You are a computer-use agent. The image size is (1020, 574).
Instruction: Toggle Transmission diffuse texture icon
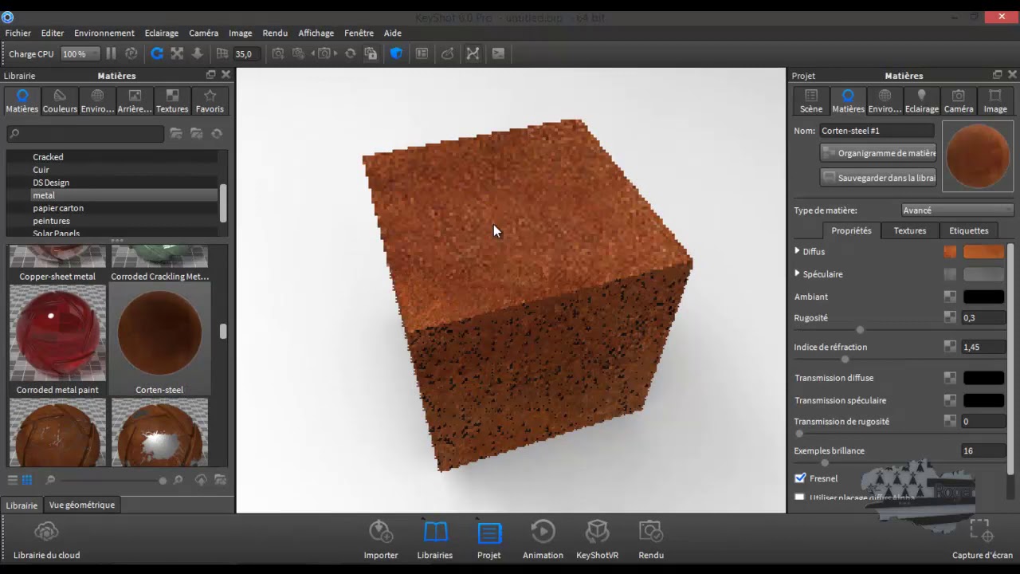pos(950,378)
